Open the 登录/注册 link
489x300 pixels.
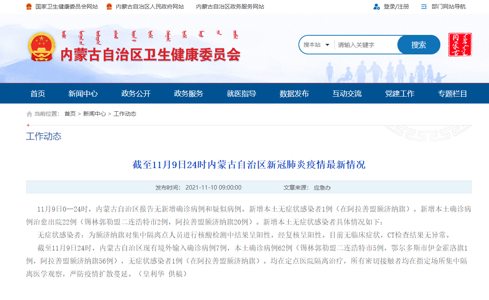click(x=396, y=7)
